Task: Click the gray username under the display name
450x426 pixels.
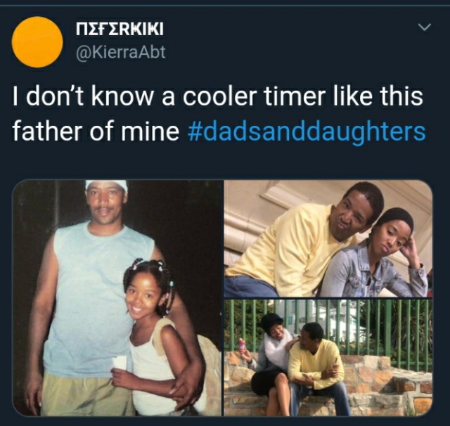Action: (120, 53)
